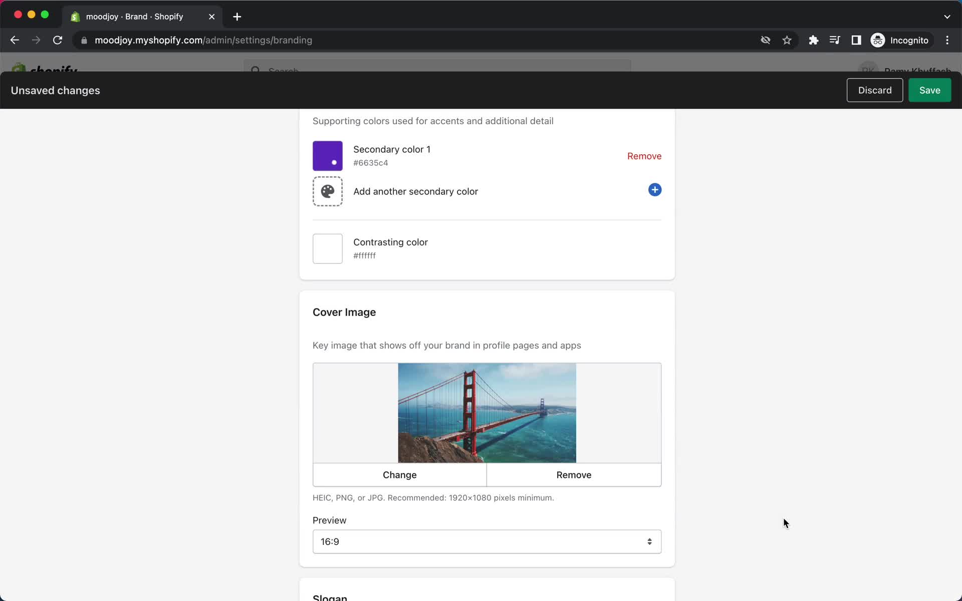Image resolution: width=962 pixels, height=601 pixels.
Task: Click Remove button for the cover image
Action: (574, 474)
